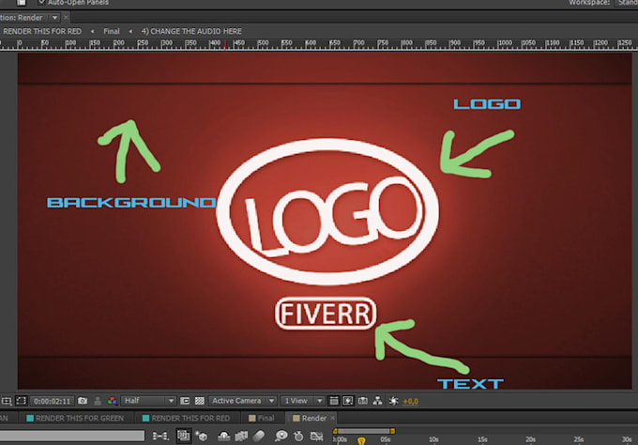Screen dimensions: 638x445
Task: Toggle the Fast Previews rectangle icon
Action: click(185, 401)
